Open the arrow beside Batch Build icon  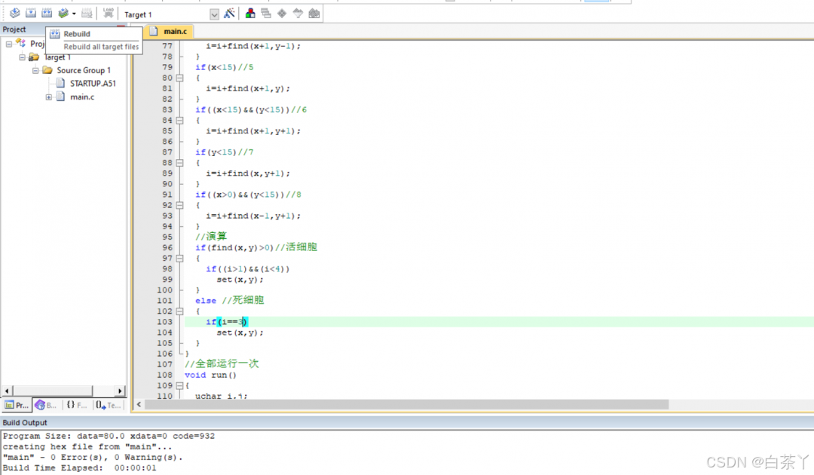tap(74, 14)
